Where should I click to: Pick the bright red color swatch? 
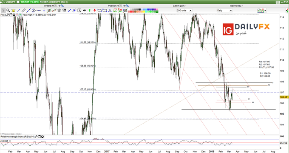(x=130, y=11)
